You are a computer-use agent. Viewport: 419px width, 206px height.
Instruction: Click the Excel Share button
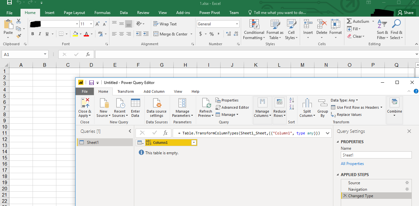pyautogui.click(x=405, y=13)
